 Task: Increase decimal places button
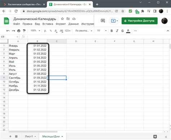(61, 31)
